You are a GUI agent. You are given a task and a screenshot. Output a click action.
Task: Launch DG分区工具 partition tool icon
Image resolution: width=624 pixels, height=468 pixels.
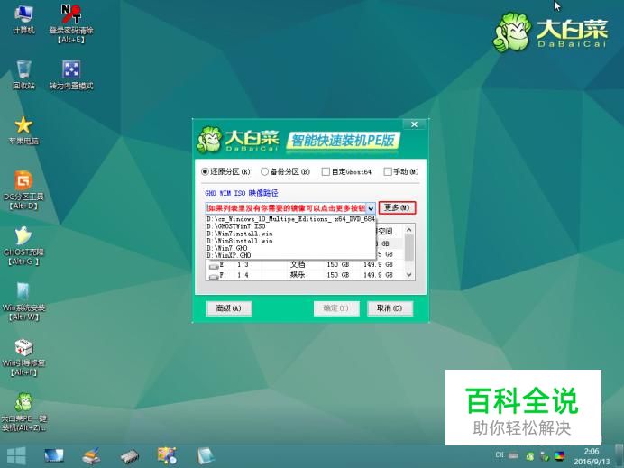coord(23,190)
